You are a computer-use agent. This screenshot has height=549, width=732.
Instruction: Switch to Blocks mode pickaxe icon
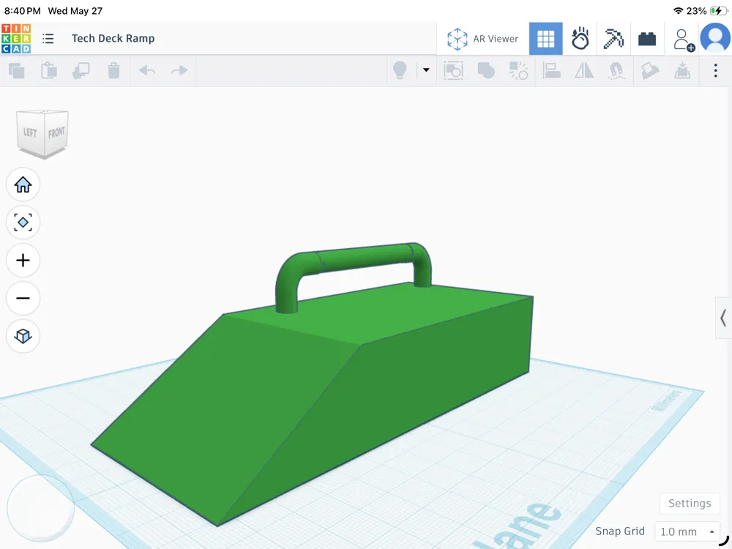[x=613, y=39]
